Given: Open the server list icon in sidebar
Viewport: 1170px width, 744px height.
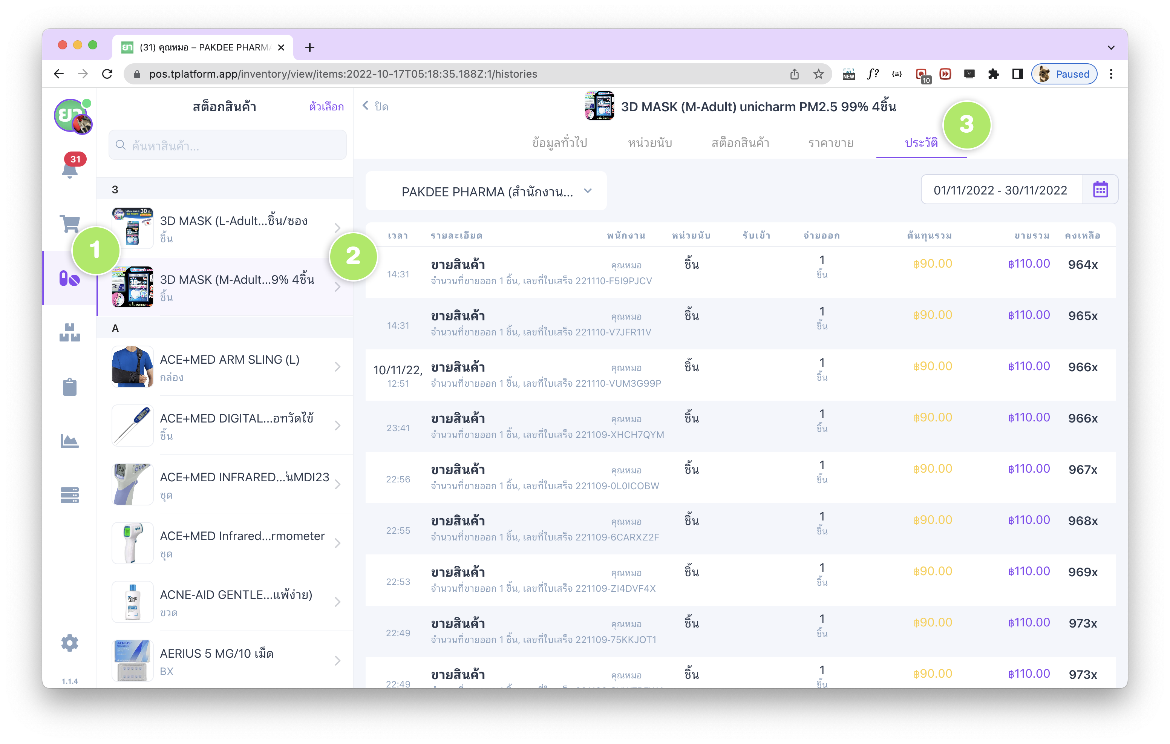Looking at the screenshot, I should [69, 495].
